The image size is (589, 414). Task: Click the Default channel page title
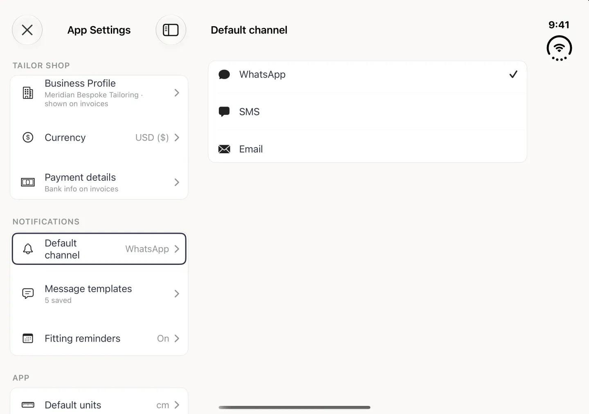click(x=249, y=30)
